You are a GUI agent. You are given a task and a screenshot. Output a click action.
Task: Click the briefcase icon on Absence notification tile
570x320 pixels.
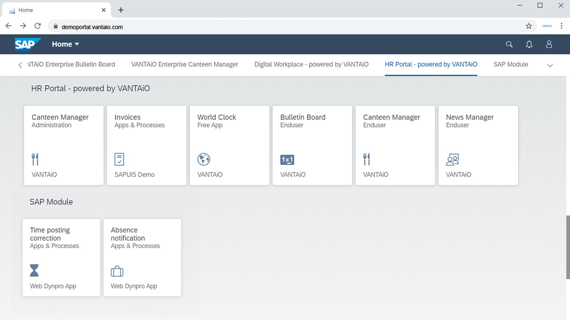click(117, 271)
